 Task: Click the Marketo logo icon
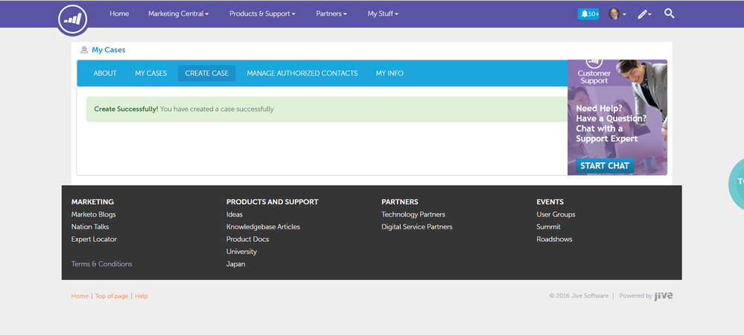(x=73, y=19)
